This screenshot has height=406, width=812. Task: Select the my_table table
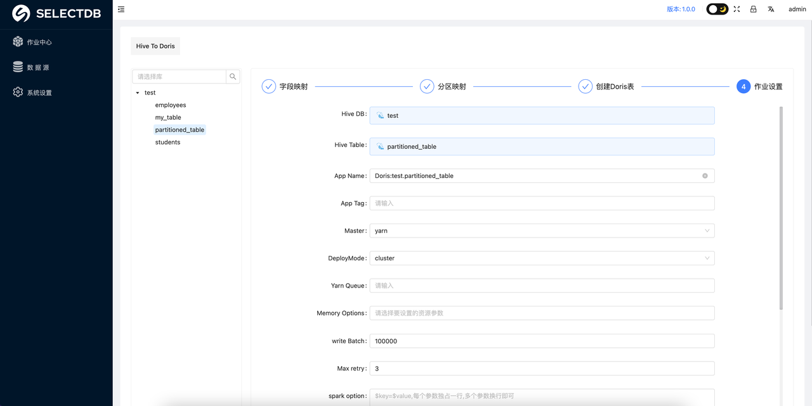point(168,117)
